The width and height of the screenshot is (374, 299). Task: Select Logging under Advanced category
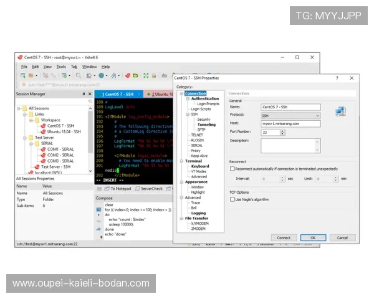pos(198,213)
